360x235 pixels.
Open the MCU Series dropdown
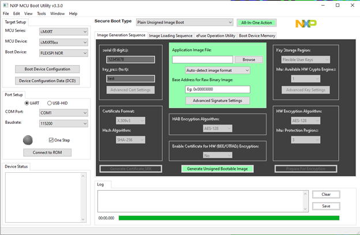coord(63,32)
